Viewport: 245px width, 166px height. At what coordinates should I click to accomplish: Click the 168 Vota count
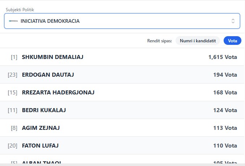coord(225,93)
